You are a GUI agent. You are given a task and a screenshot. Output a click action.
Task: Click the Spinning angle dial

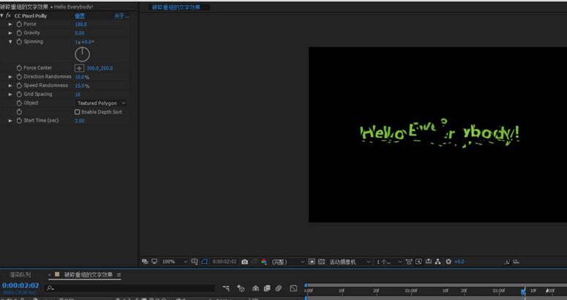[83, 54]
